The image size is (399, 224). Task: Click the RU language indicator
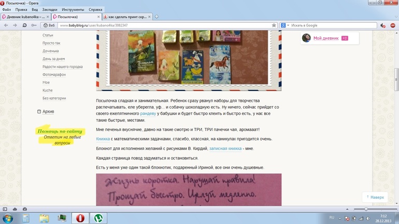tap(332, 218)
